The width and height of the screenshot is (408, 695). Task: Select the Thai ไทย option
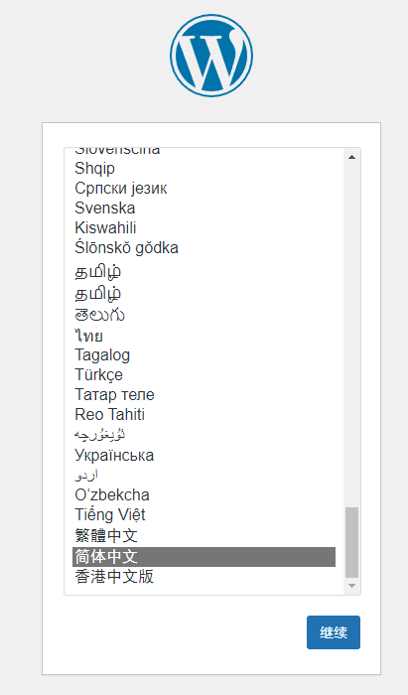[x=204, y=336]
